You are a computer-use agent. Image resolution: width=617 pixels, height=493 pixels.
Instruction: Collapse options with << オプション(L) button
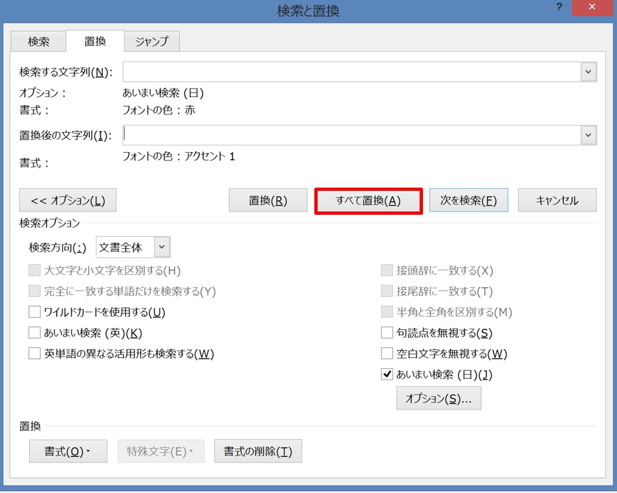coord(68,201)
